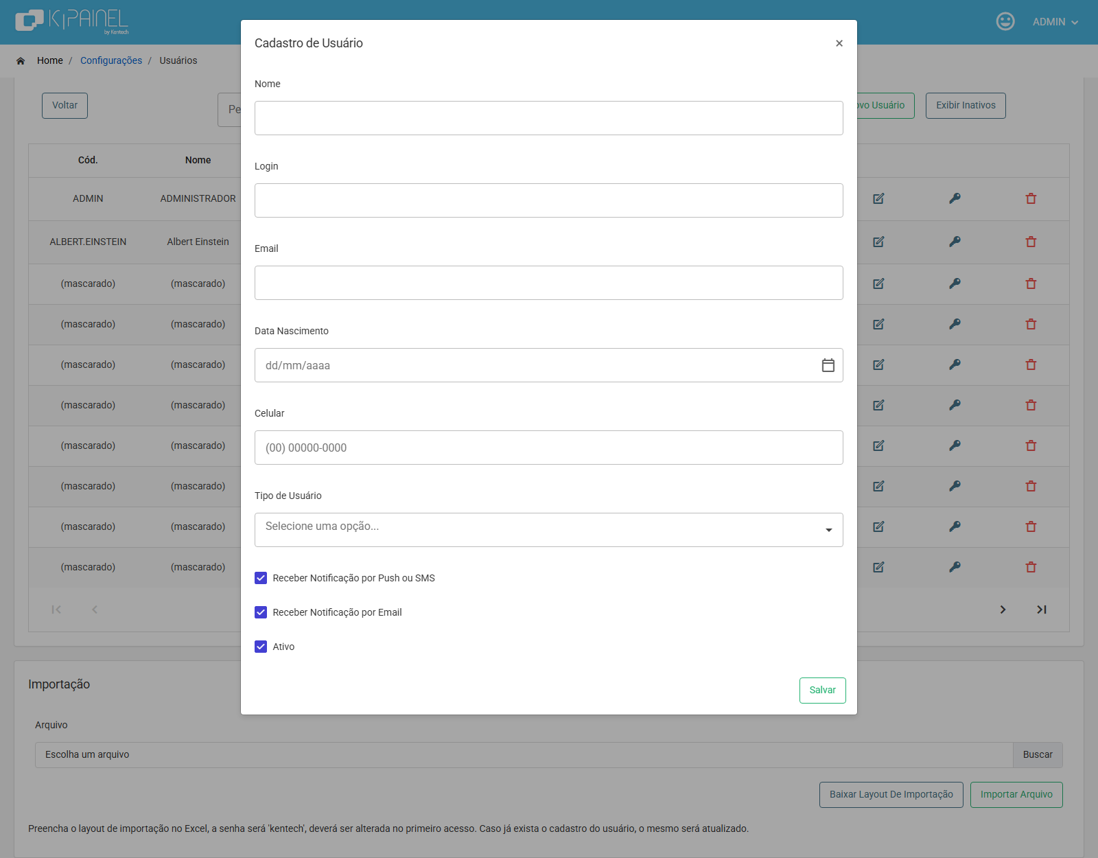Reset password with the ADMIN row's key icon
1098x858 pixels.
tap(955, 199)
